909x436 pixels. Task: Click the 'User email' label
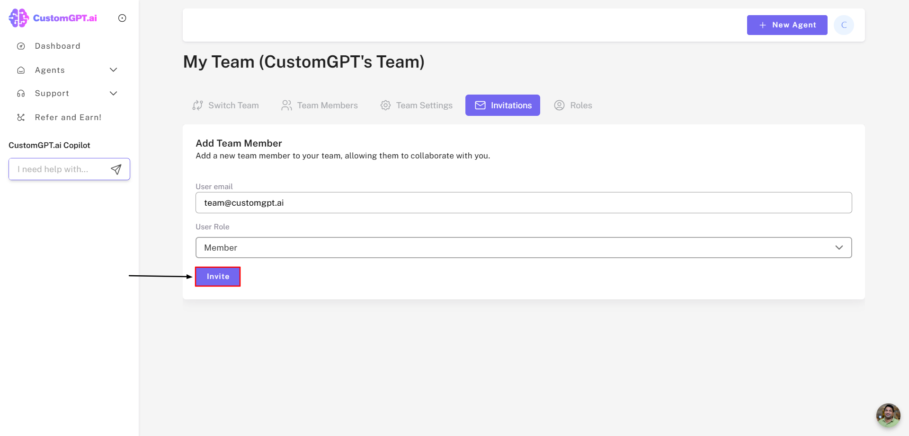coord(214,187)
